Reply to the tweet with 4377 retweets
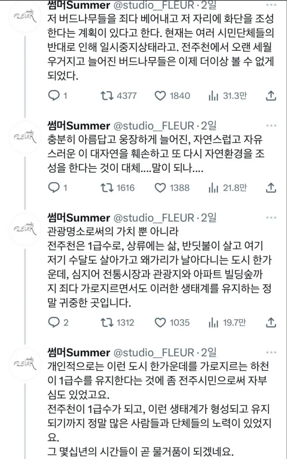Screen dimensions: 287x459 point(53,95)
